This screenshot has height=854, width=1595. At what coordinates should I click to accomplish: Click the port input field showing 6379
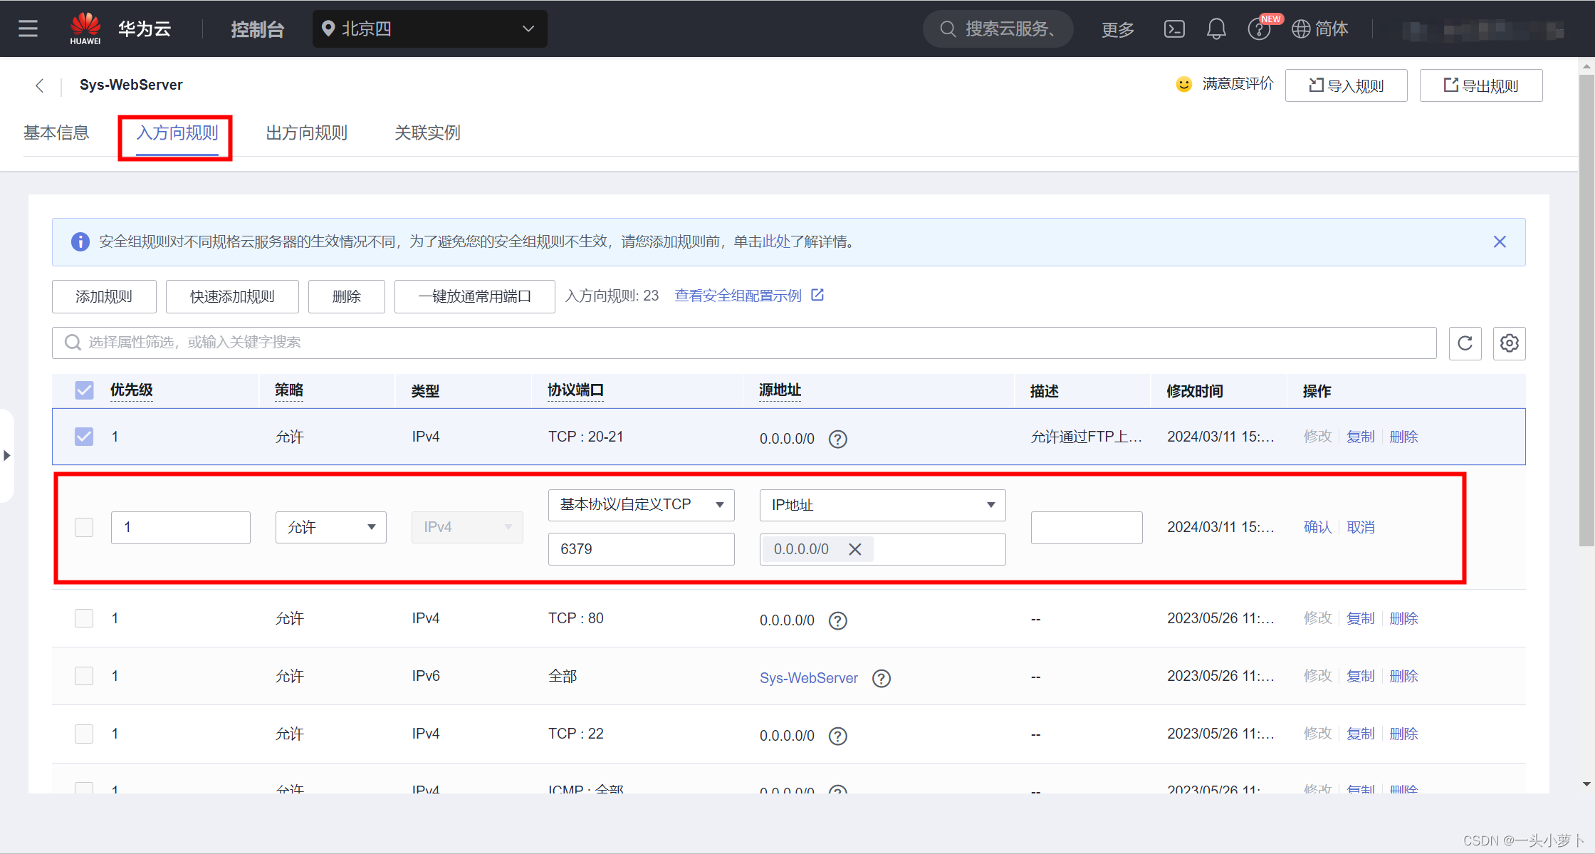[641, 549]
